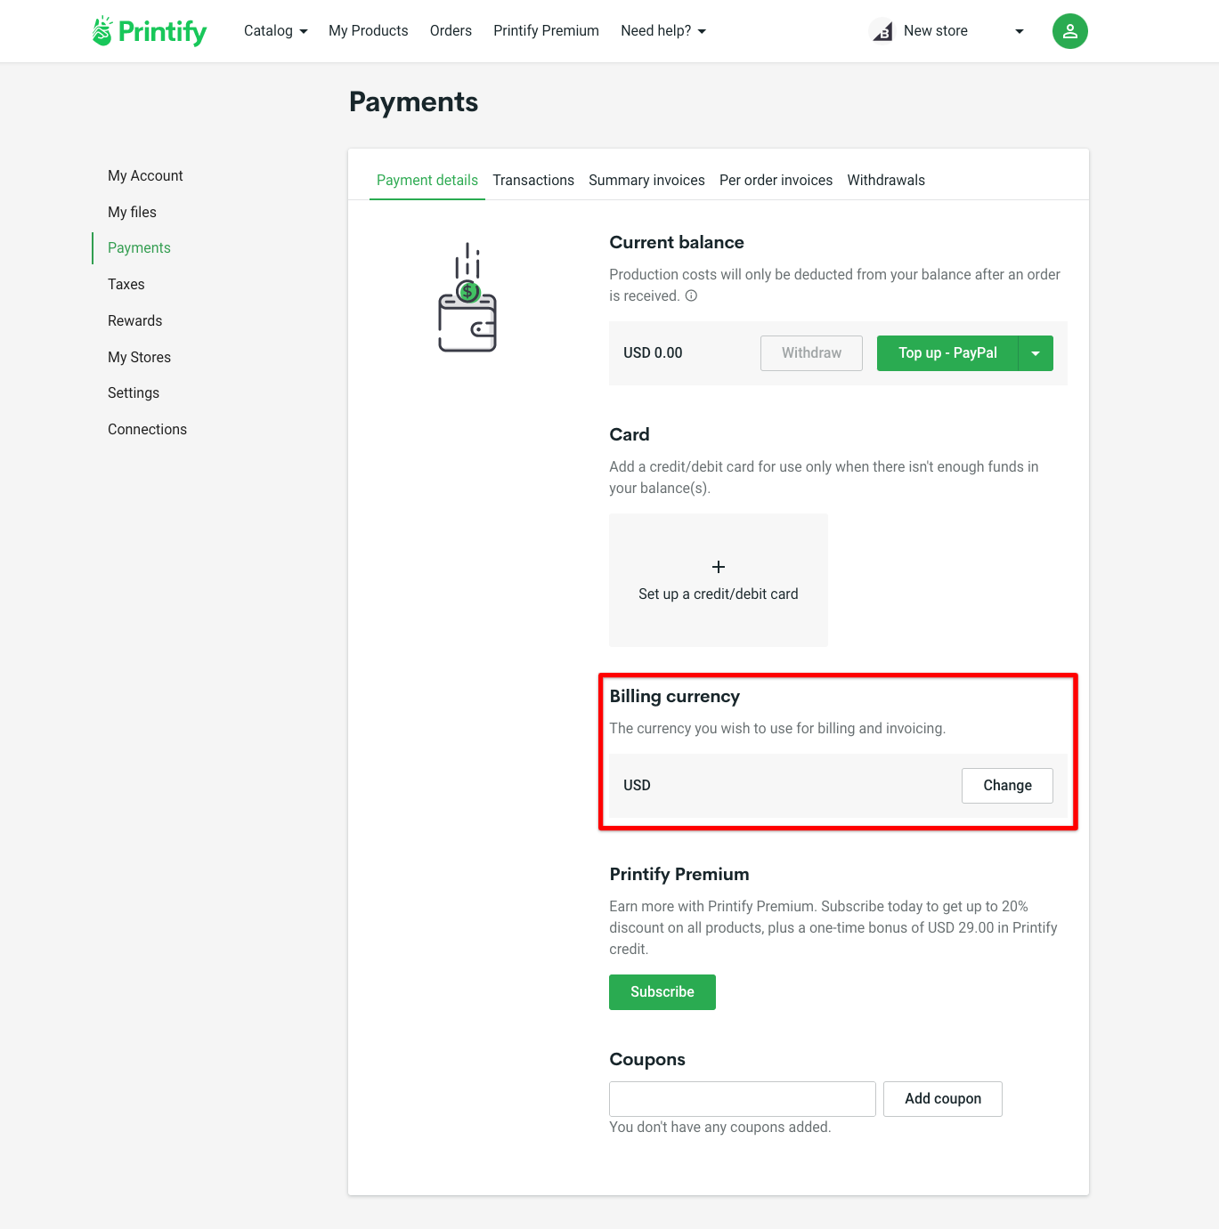Select the Withdrawals tab

click(886, 180)
